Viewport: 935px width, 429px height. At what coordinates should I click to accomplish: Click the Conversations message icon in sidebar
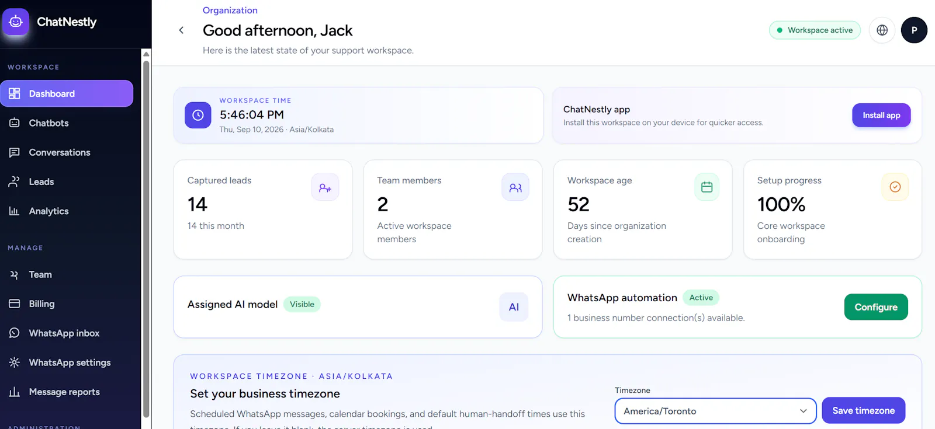tap(15, 152)
